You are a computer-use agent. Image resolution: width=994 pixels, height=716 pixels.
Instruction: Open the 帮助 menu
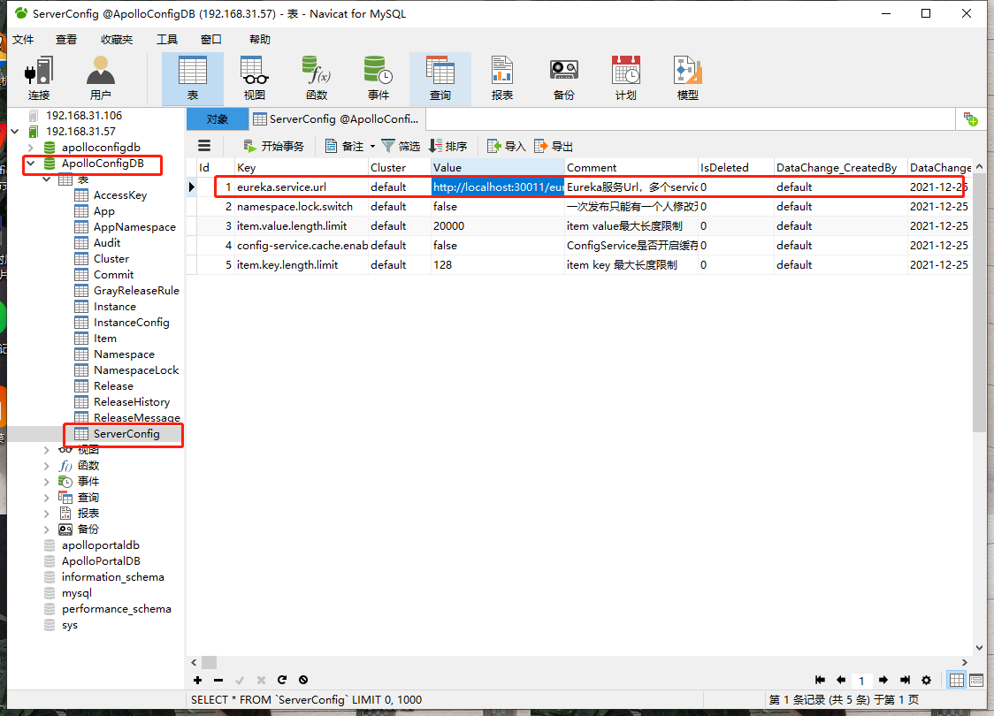coord(260,39)
